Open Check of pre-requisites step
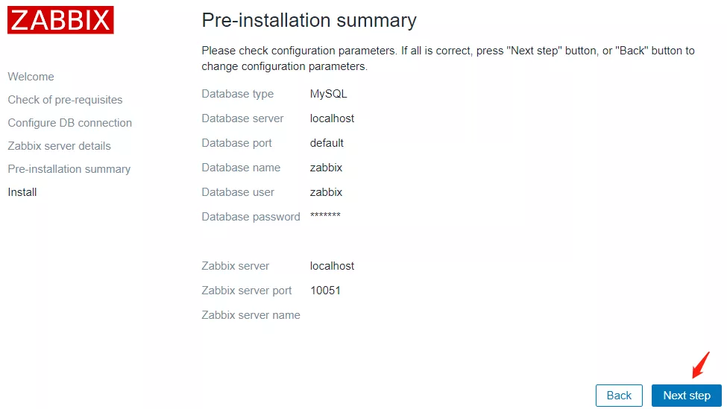Image resolution: width=727 pixels, height=409 pixels. point(65,100)
